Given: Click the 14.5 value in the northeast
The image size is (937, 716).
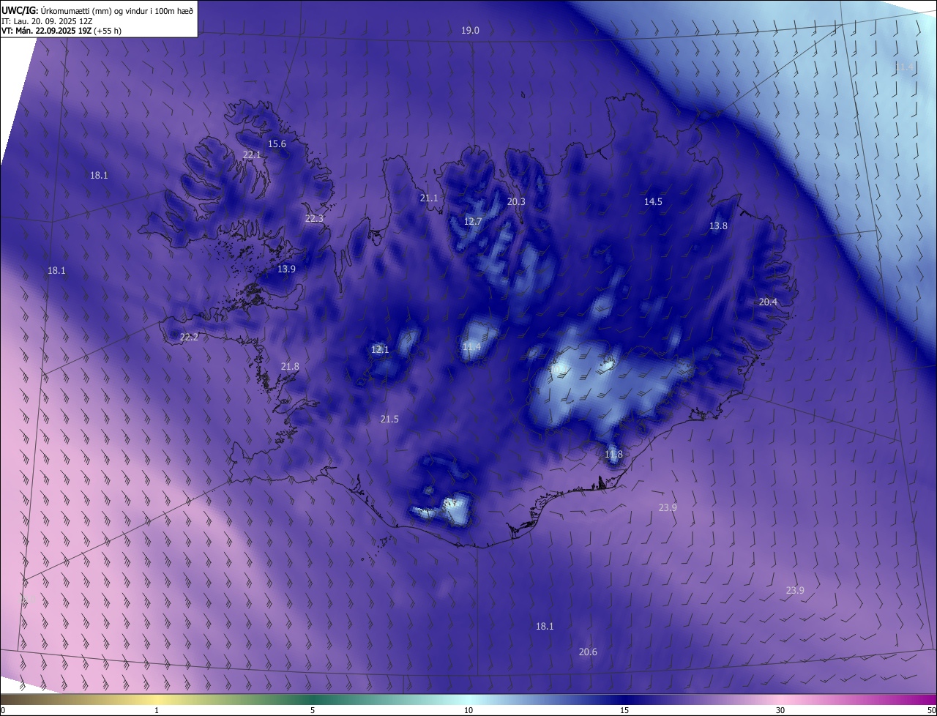Looking at the screenshot, I should click(x=653, y=201).
